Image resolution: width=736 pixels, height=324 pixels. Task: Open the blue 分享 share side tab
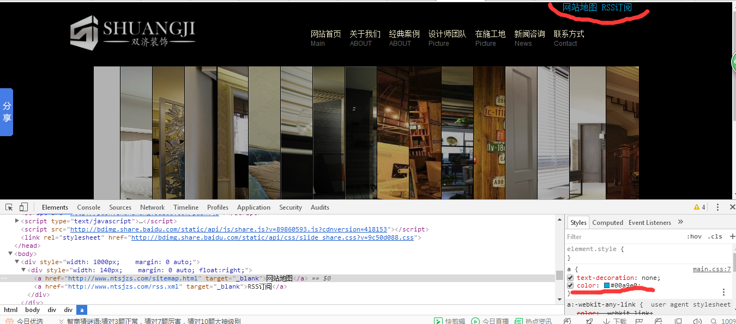[x=7, y=112]
